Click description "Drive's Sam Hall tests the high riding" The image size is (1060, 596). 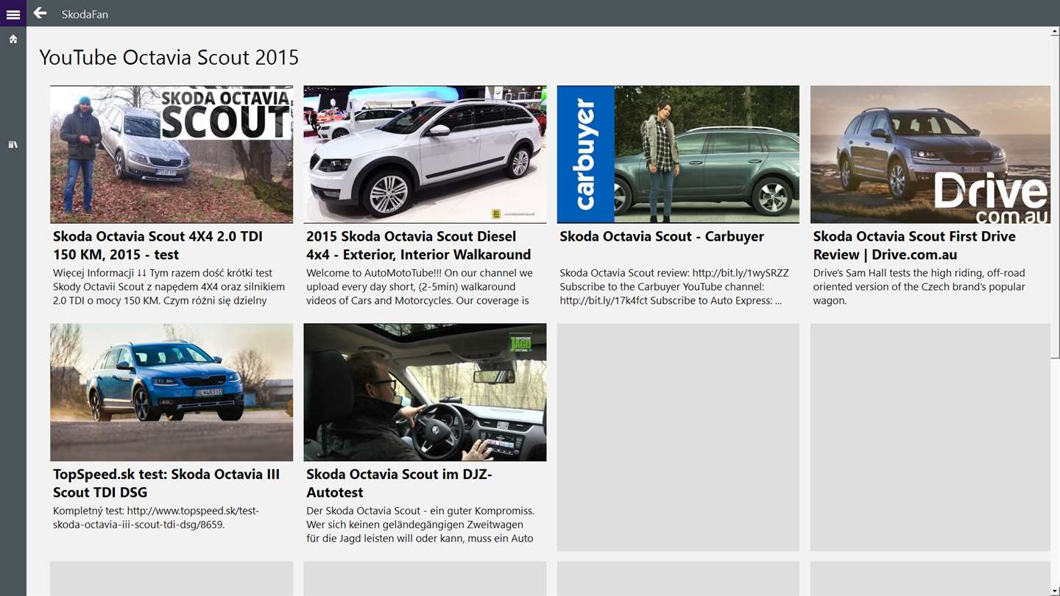pos(919,286)
